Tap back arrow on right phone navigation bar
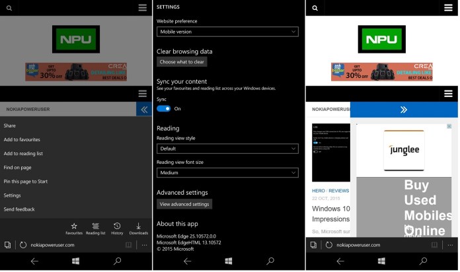 (340, 261)
